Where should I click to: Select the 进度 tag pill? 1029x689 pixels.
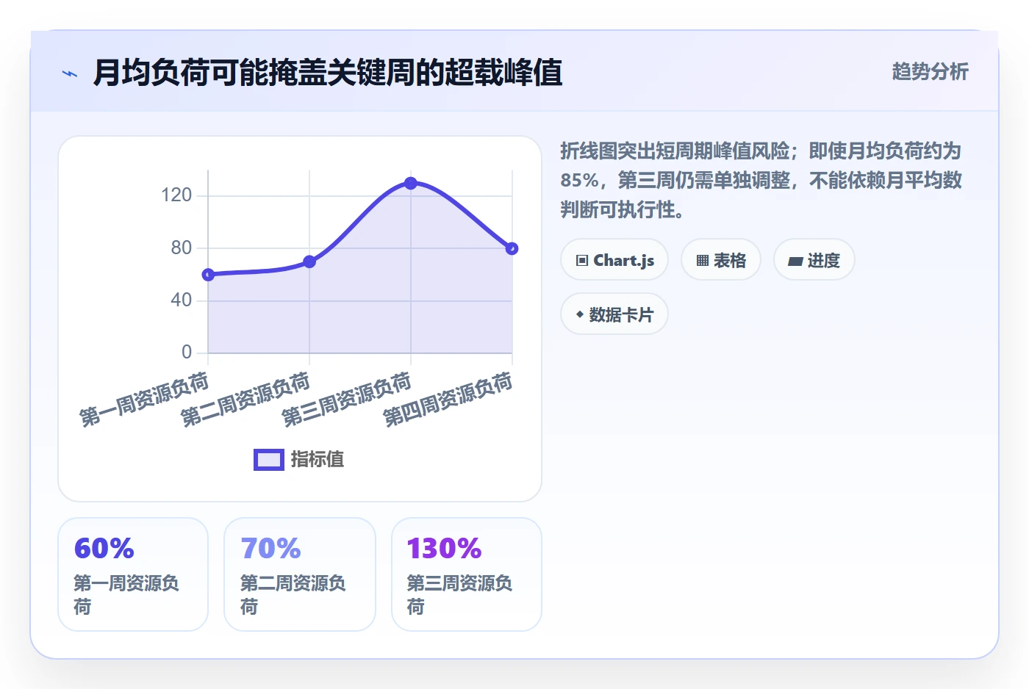[x=814, y=259]
